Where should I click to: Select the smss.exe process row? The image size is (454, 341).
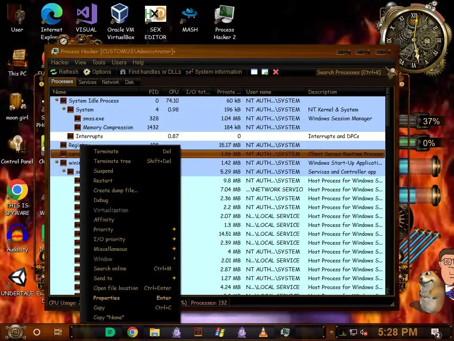click(217, 118)
